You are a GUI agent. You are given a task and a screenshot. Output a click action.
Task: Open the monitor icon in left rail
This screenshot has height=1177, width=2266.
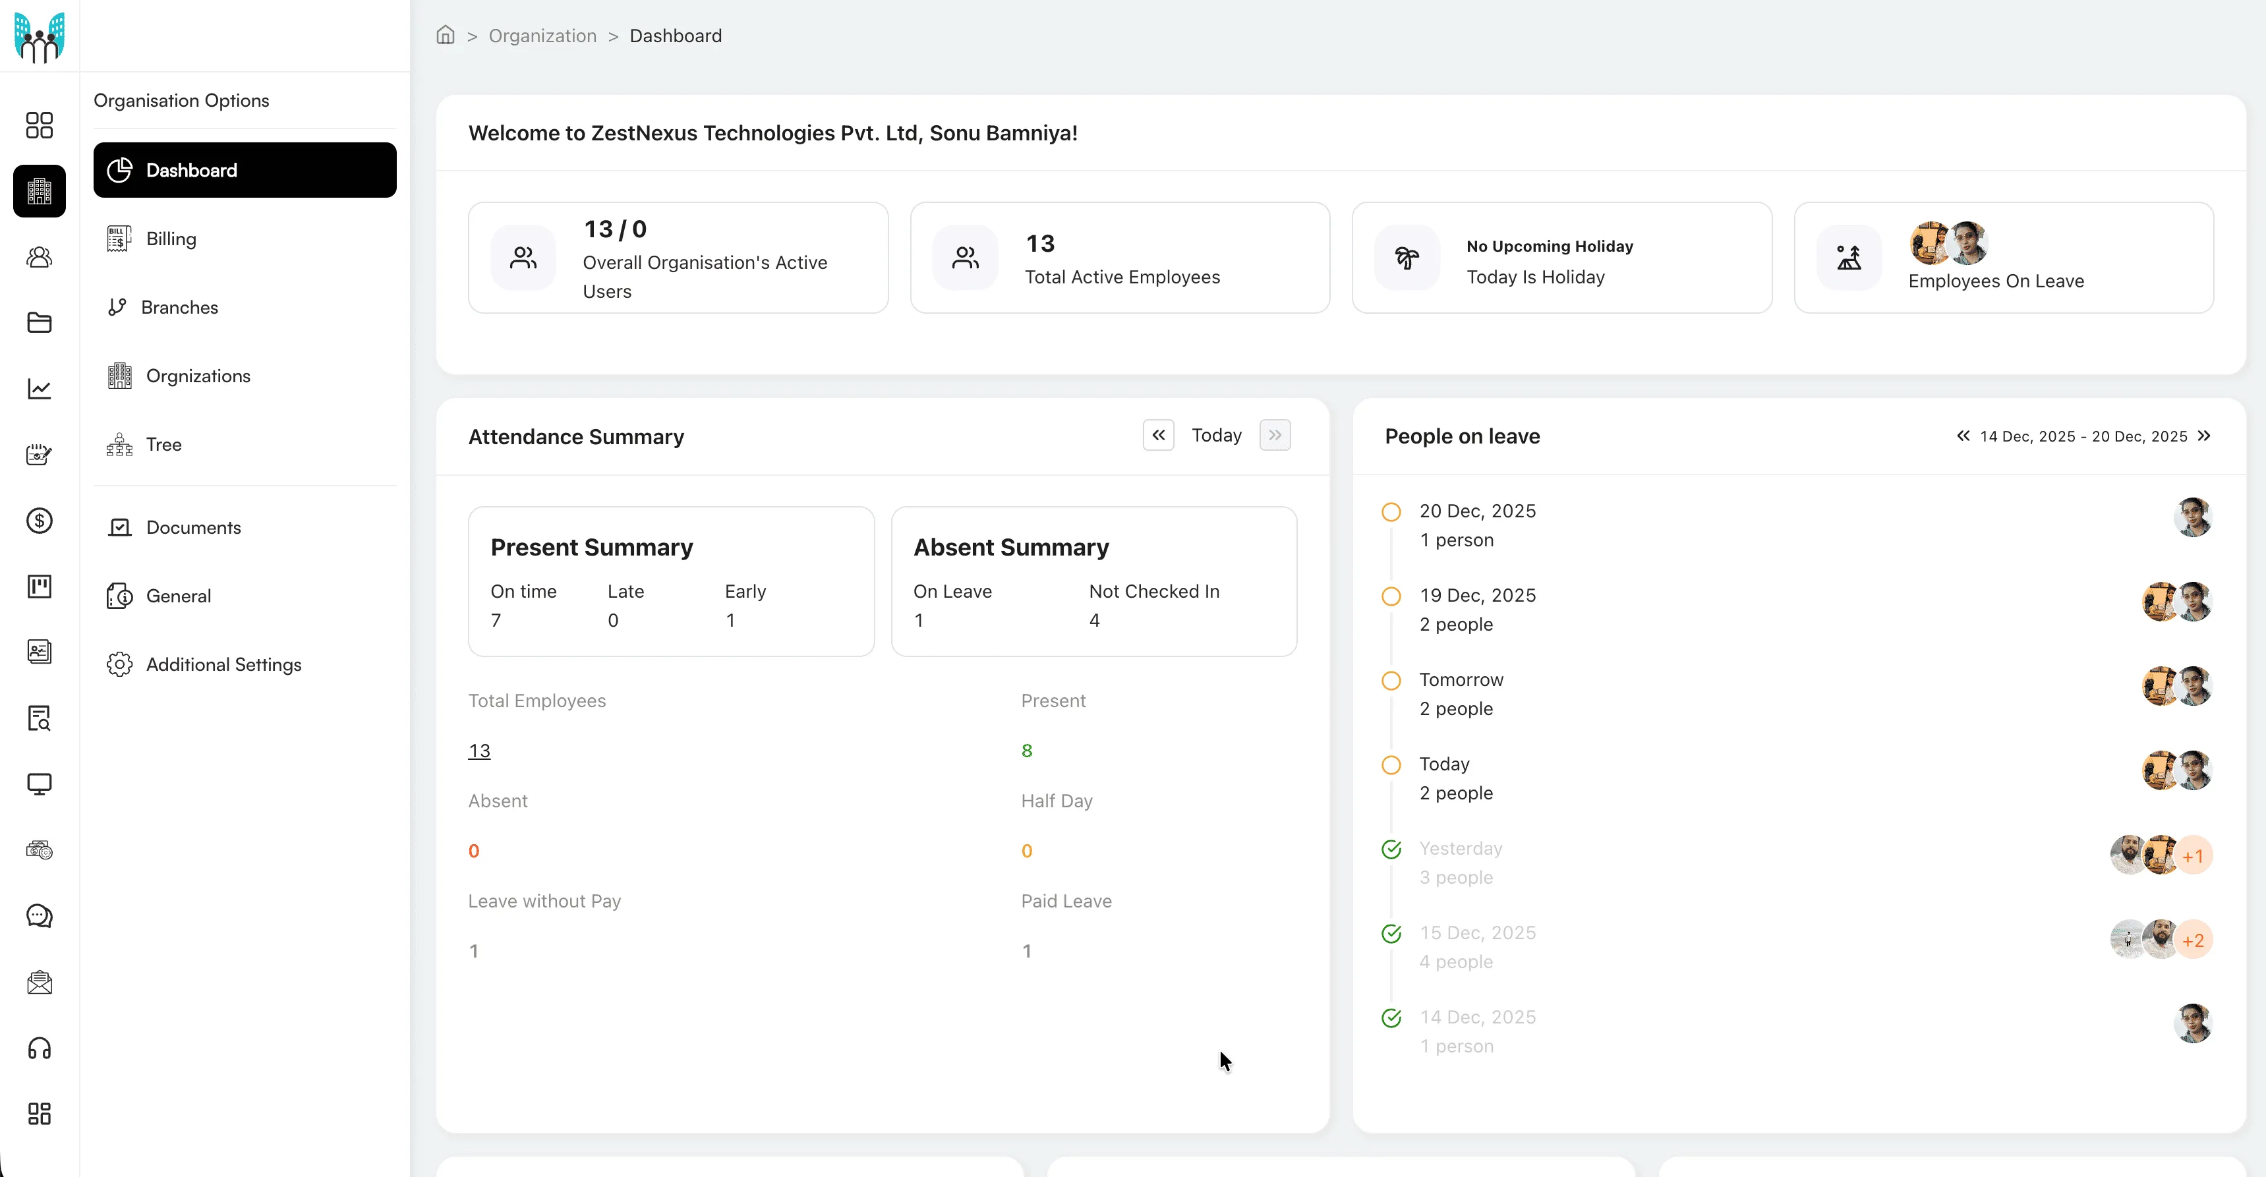(40, 784)
